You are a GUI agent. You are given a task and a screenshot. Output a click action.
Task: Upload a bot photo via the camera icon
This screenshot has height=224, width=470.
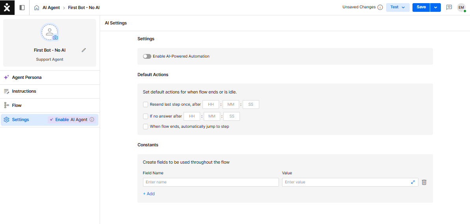(x=55, y=38)
